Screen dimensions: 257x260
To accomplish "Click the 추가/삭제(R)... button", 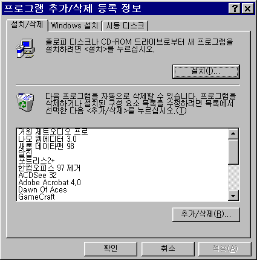I will 206,215.
